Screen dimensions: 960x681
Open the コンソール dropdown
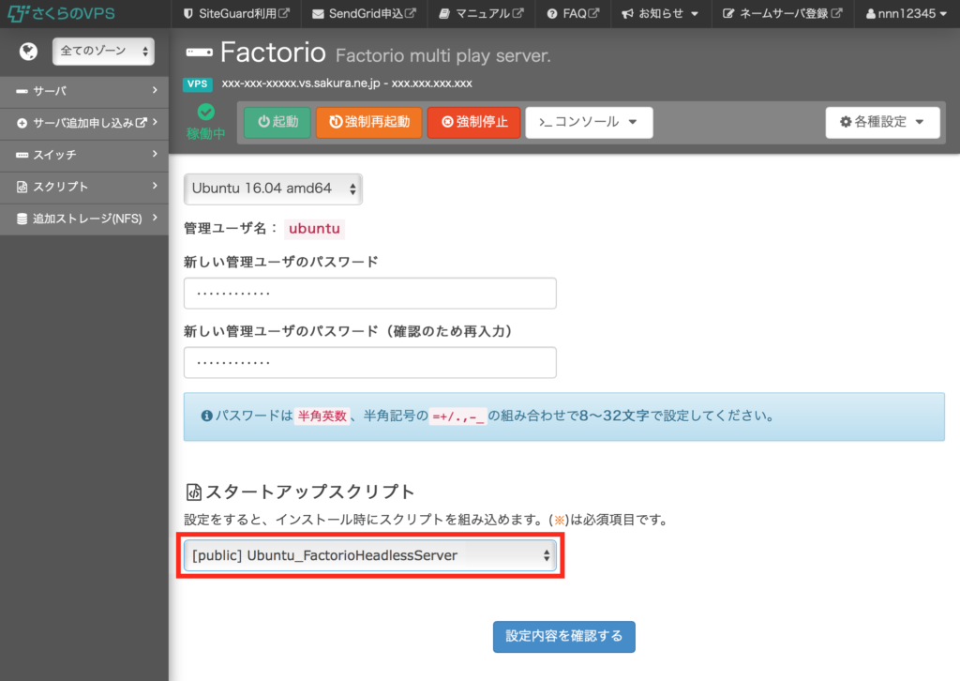[x=589, y=122]
